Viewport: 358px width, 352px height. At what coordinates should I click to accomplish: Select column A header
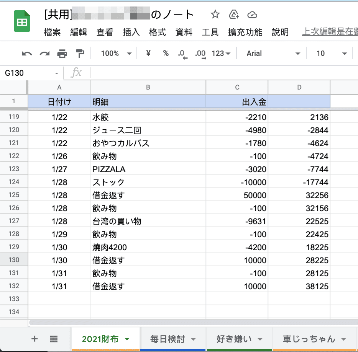tap(59, 87)
